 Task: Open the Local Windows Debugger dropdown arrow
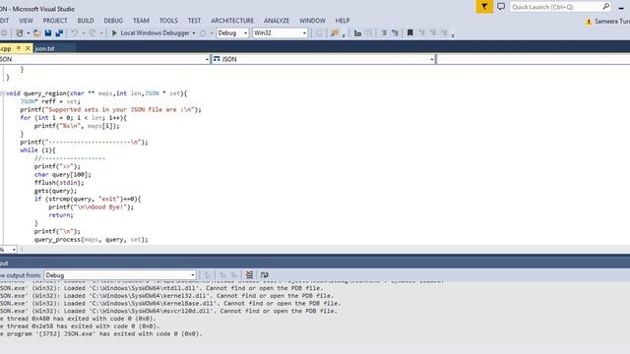[x=194, y=32]
